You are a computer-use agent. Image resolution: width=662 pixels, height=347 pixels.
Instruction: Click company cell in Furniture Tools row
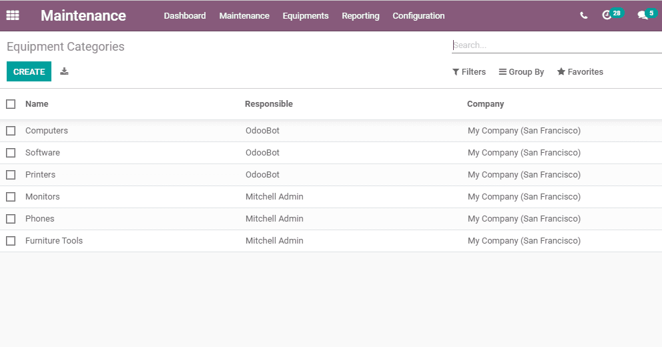(x=524, y=241)
